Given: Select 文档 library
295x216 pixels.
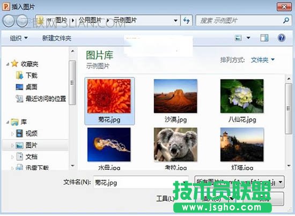Looking at the screenshot, I should pyautogui.click(x=32, y=157).
